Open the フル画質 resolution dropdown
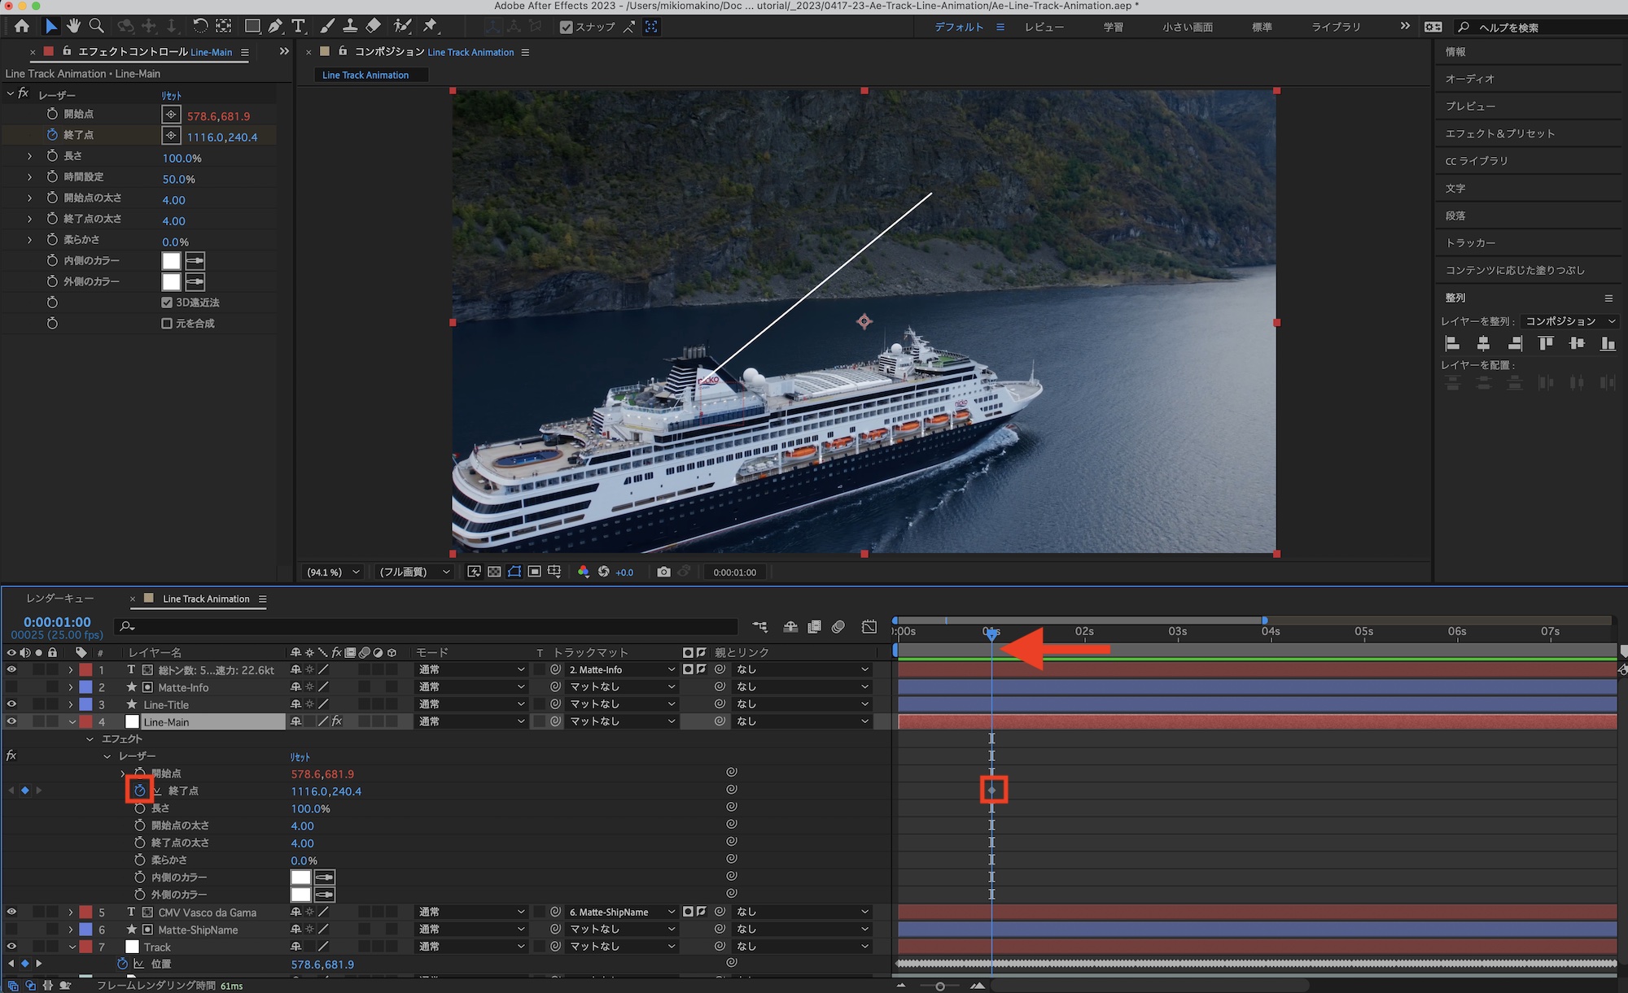Screen dimensions: 1628x993 tap(414, 572)
